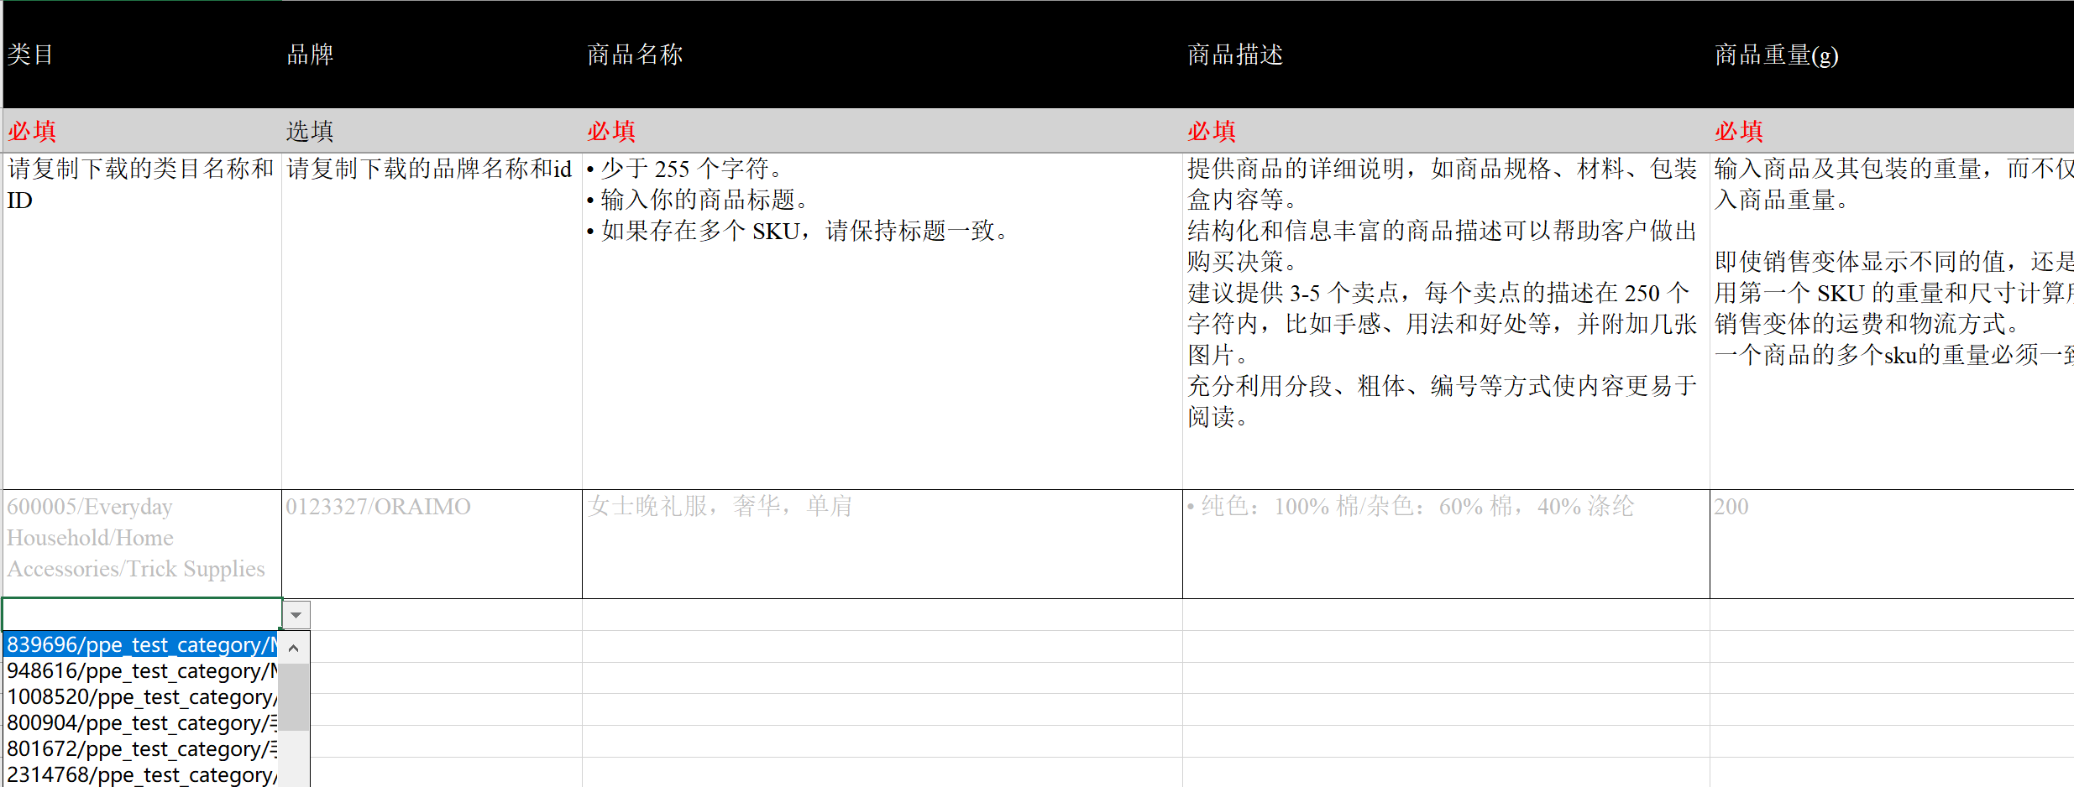Image resolution: width=2074 pixels, height=787 pixels.
Task: Pick 2314768/ppe_test_category list item
Action: [140, 774]
